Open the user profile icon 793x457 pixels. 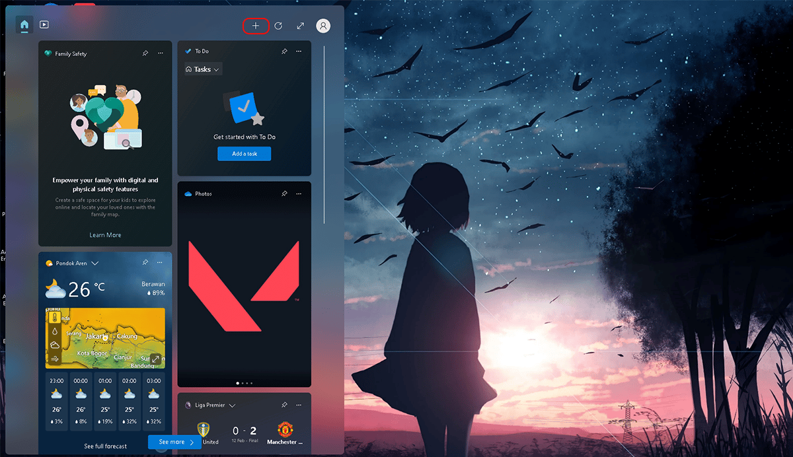tap(323, 26)
